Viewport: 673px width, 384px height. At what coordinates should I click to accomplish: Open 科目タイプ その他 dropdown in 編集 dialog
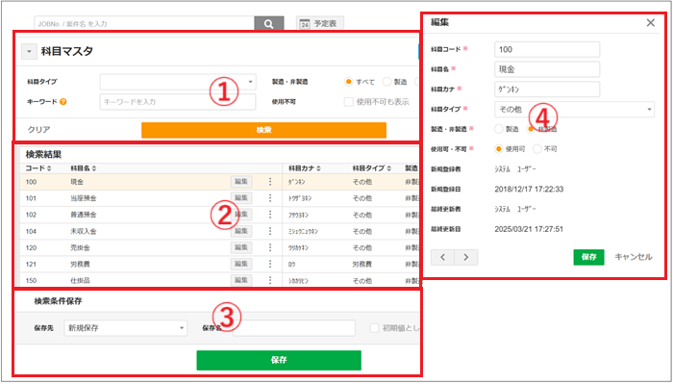(574, 109)
